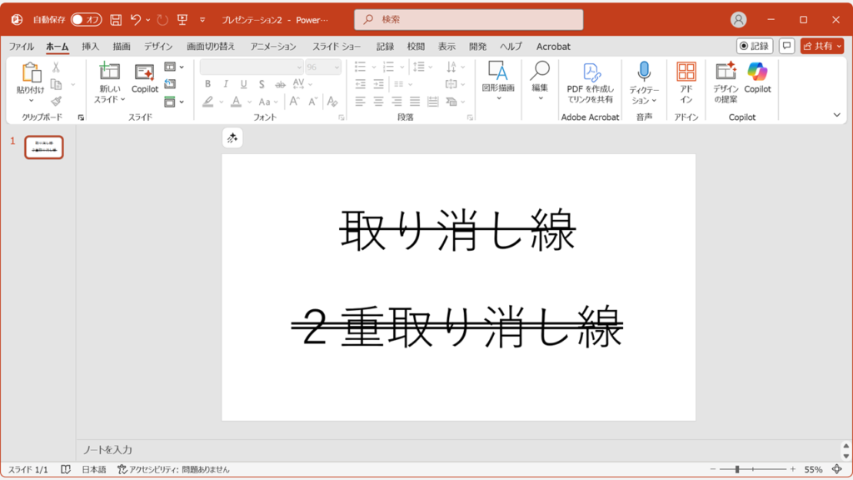Screen dimensions: 853x480
Task: Toggle Bold formatting button
Action: (x=207, y=84)
